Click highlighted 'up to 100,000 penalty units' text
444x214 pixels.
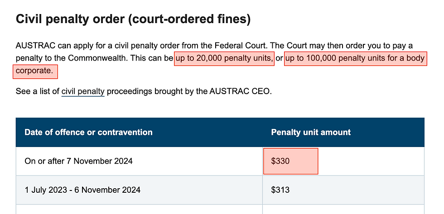pyautogui.click(x=355, y=58)
